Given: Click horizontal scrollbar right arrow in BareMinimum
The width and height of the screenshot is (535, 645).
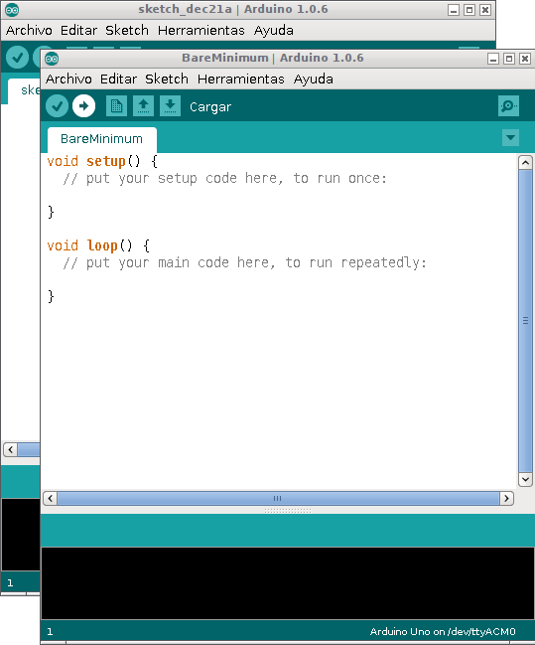Looking at the screenshot, I should click(506, 499).
